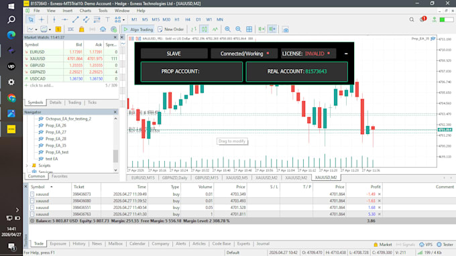Choose the Fibonacci retracement tool

97,19
